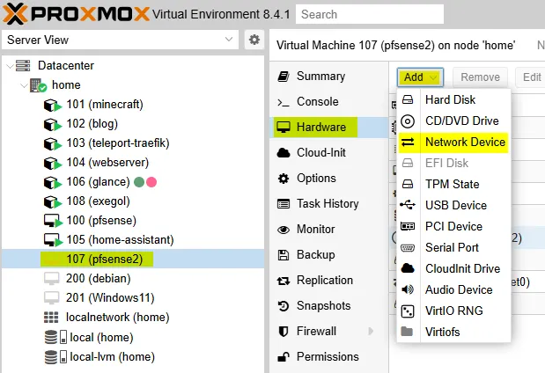This screenshot has height=373, width=545.
Task: Choose CD/DVD Drive menu entry
Action: pos(453,121)
